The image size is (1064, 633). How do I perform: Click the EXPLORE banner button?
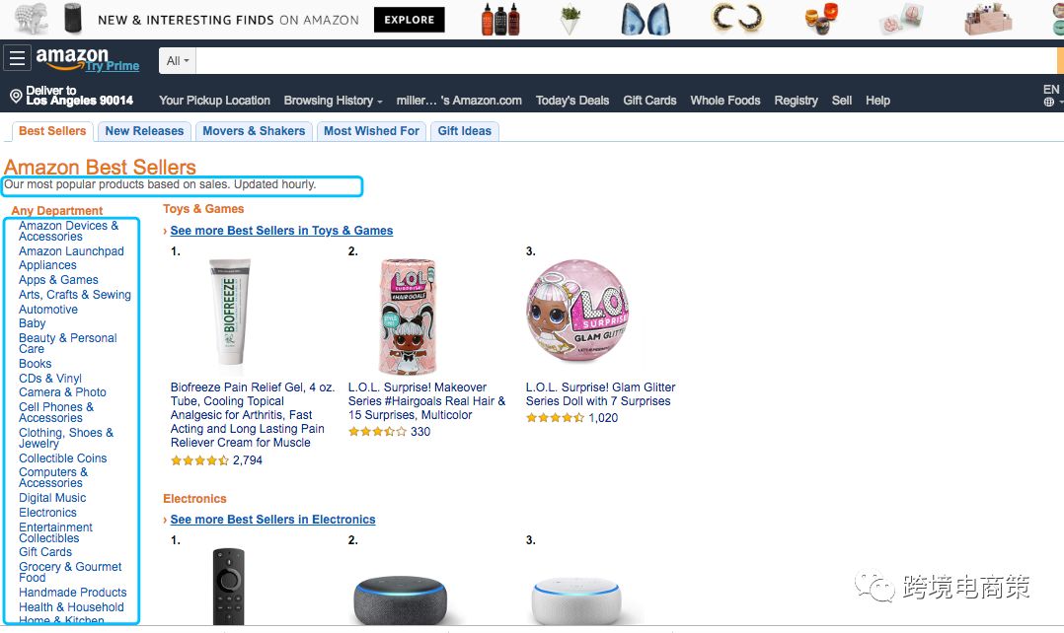coord(409,20)
